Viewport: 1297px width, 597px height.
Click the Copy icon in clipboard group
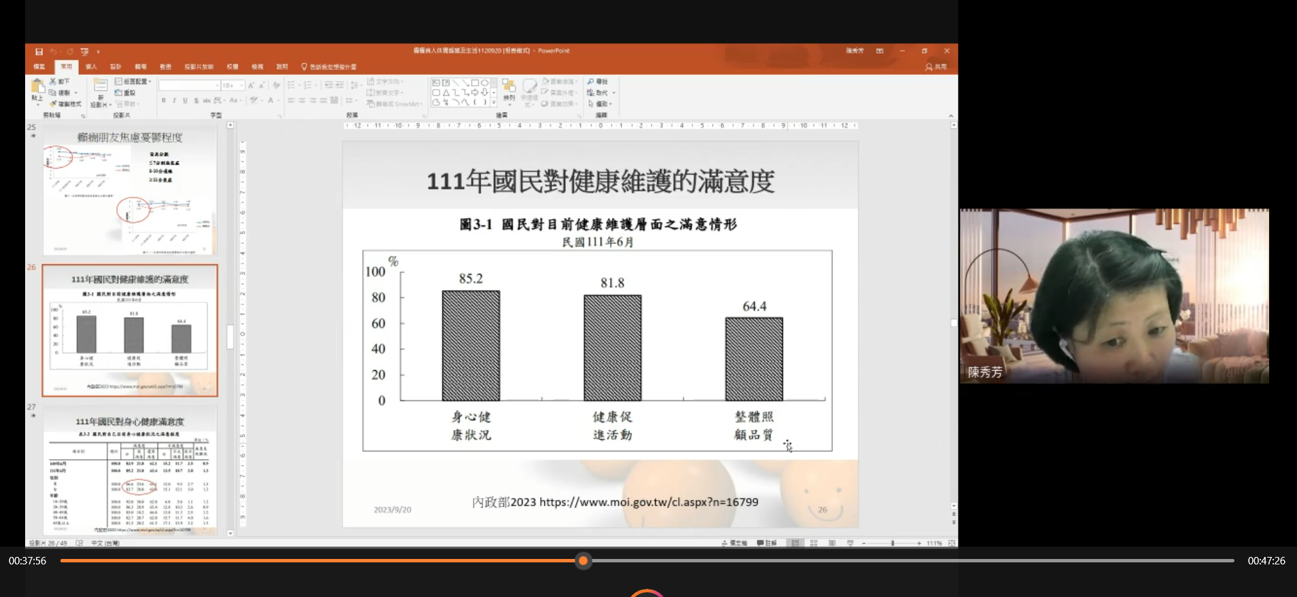pyautogui.click(x=52, y=92)
